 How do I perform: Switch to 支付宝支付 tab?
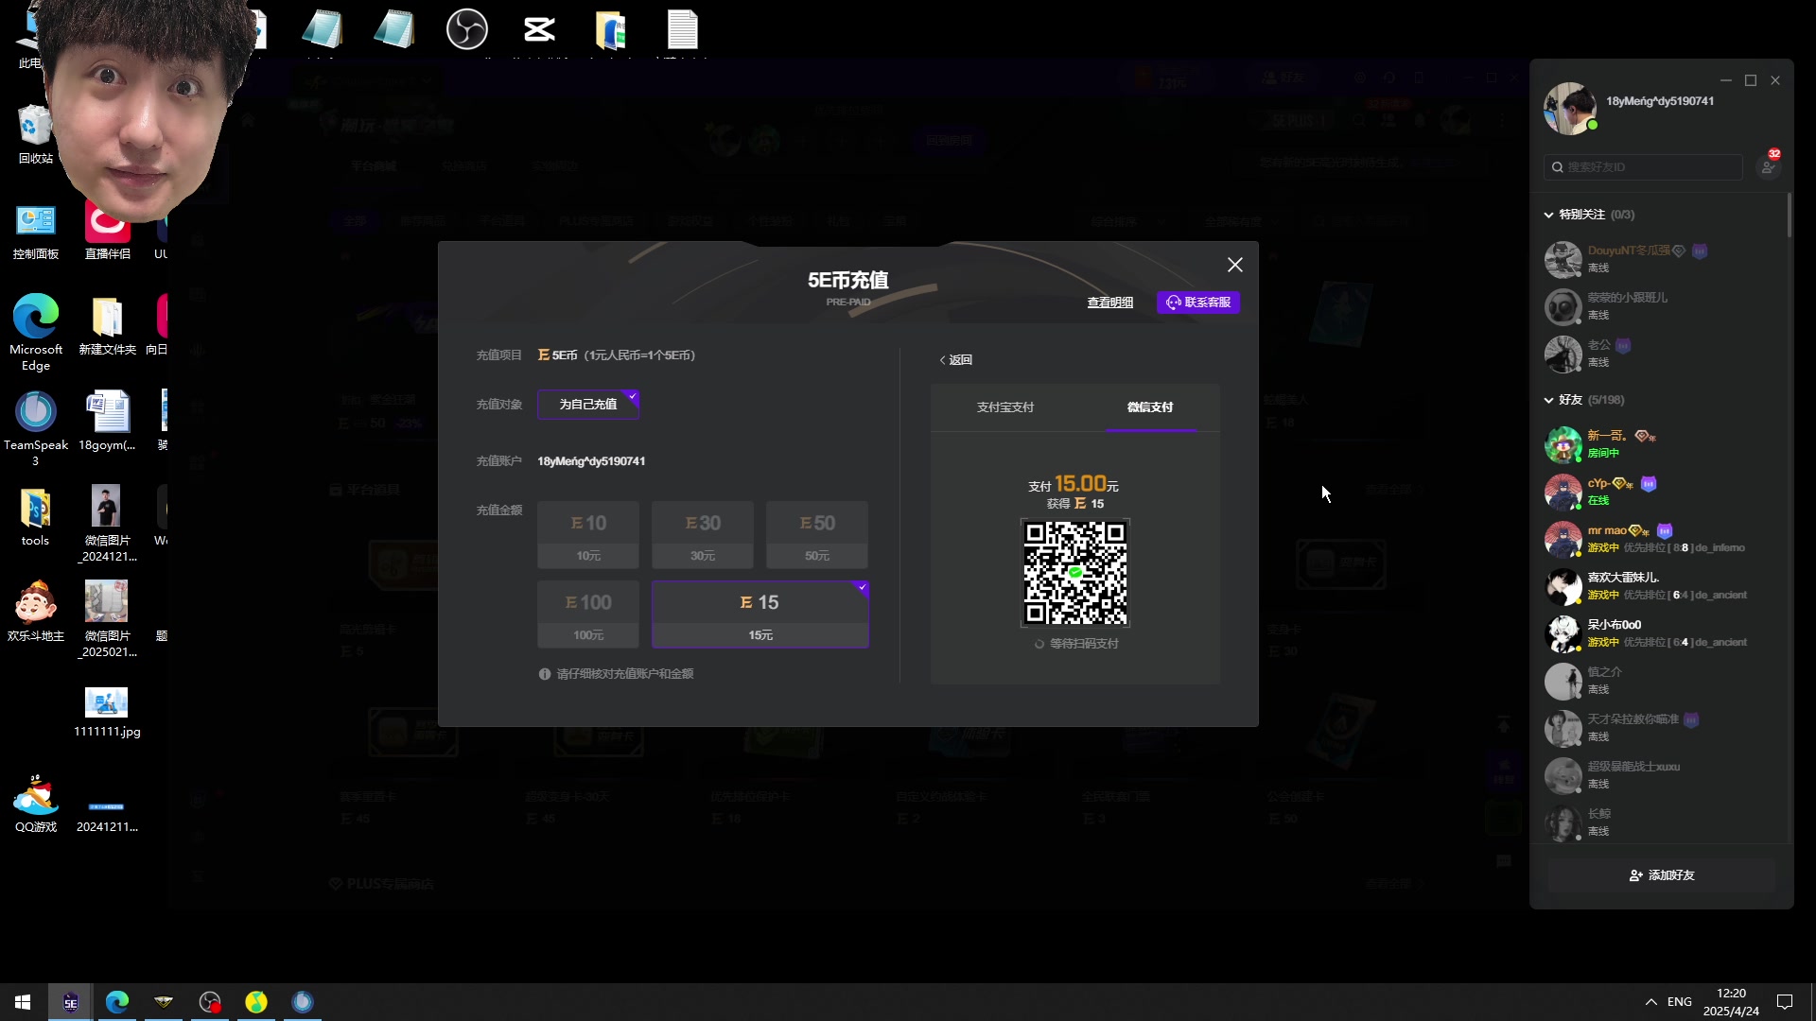pyautogui.click(x=1004, y=407)
